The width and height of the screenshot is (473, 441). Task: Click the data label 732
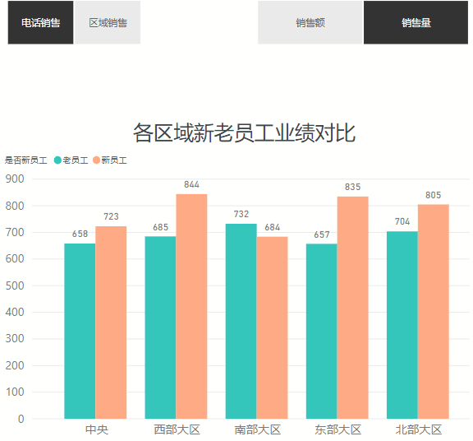(x=241, y=214)
